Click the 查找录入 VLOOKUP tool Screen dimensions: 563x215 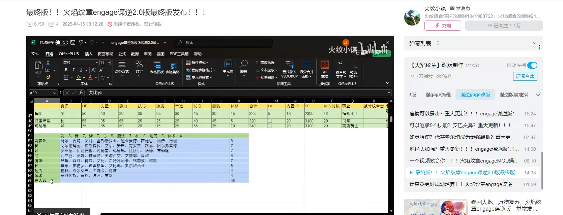289,69
